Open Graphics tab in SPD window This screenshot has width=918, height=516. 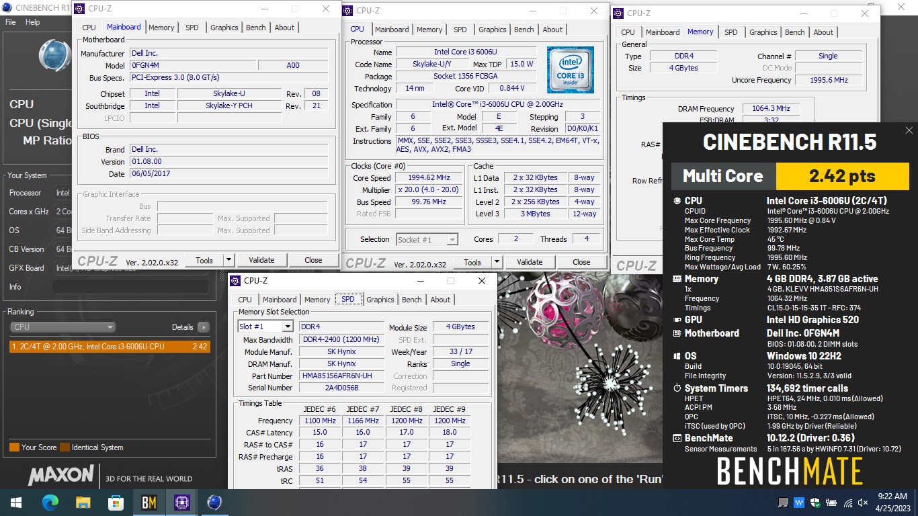(x=380, y=300)
